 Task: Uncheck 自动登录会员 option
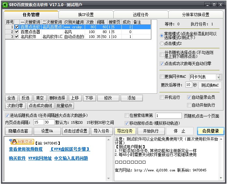point(189,97)
